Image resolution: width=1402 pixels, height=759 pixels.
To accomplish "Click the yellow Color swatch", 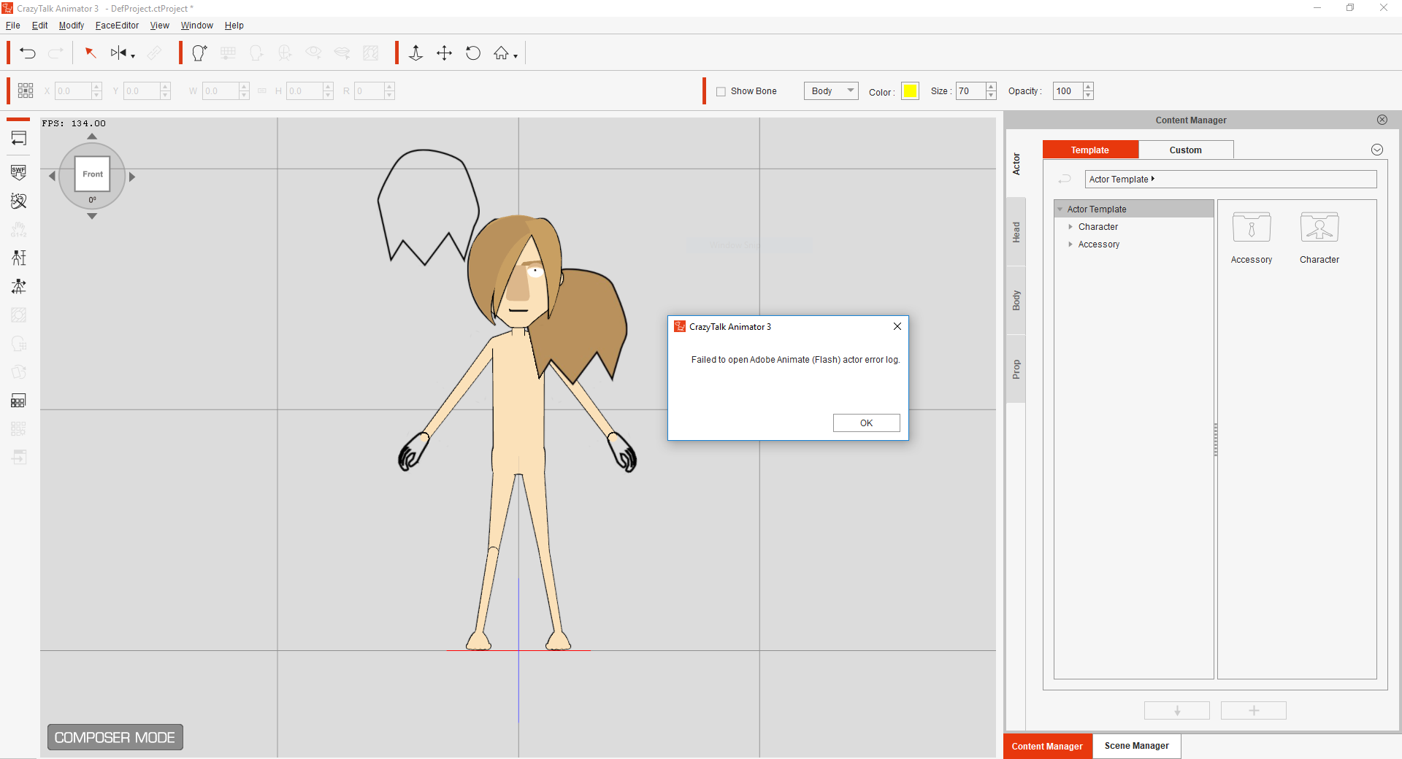I will tap(910, 91).
